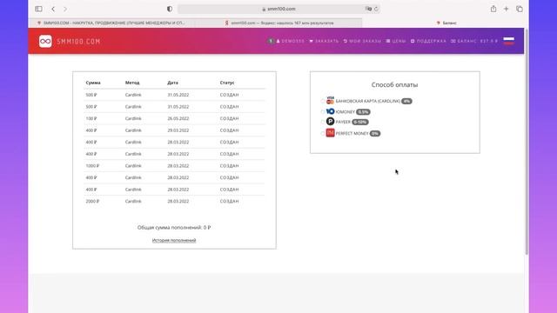Click the 1000 ₽ amount cell
The width and height of the screenshot is (557, 313).
click(x=92, y=166)
